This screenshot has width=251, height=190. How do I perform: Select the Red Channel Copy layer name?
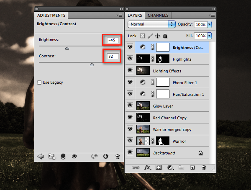(170, 118)
